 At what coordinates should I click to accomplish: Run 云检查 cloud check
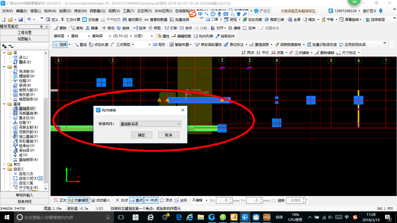click(x=90, y=19)
